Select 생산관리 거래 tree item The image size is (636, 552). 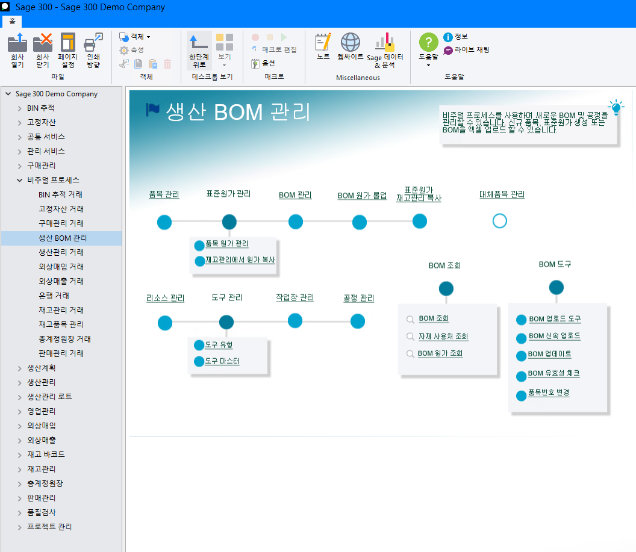tap(61, 252)
